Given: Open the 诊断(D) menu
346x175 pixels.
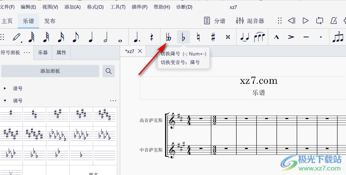Looking at the screenshot, I should coord(184,7).
